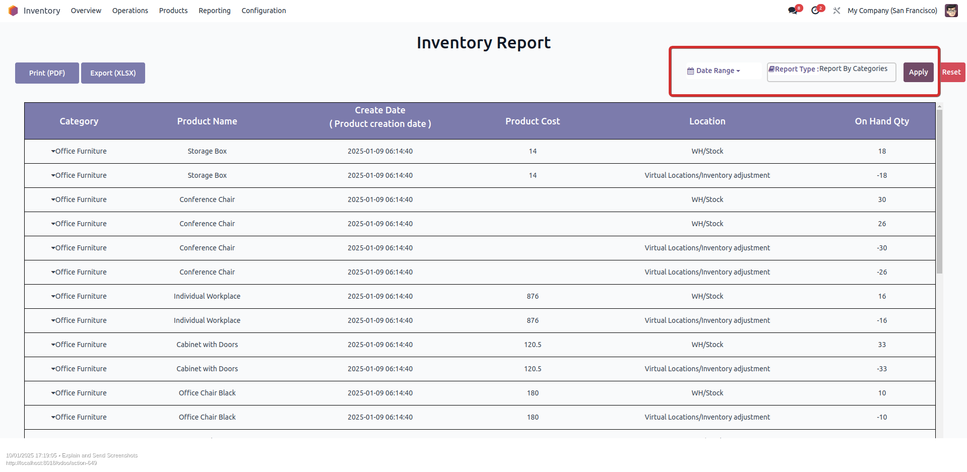The width and height of the screenshot is (967, 472).
Task: Open the Operations menu
Action: tap(130, 11)
